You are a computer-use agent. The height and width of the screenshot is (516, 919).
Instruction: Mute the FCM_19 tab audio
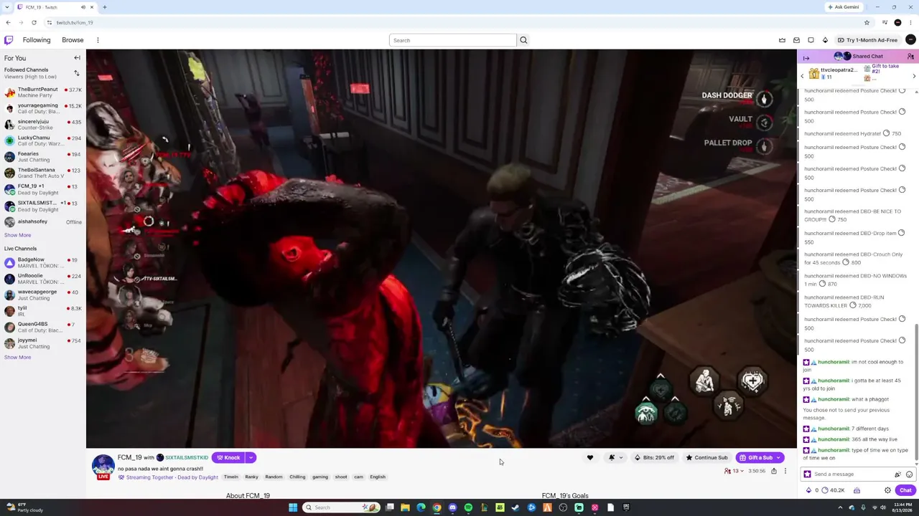pyautogui.click(x=83, y=7)
